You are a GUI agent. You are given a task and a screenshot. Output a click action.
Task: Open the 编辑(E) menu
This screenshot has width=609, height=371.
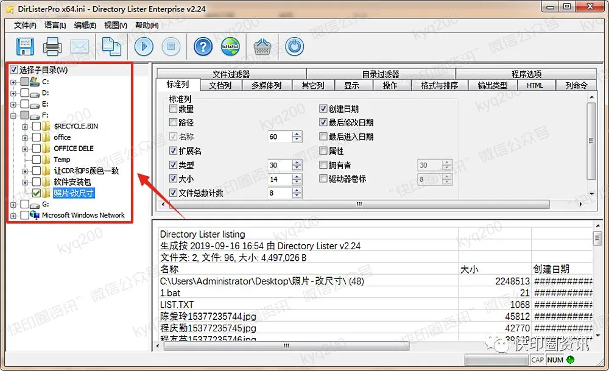[85, 25]
